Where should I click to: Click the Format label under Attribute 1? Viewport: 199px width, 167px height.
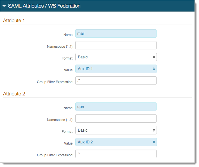point(67,58)
